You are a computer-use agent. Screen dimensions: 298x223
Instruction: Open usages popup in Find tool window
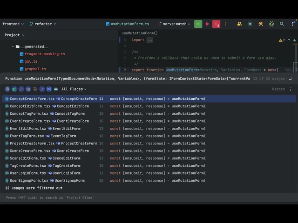pos(290,79)
